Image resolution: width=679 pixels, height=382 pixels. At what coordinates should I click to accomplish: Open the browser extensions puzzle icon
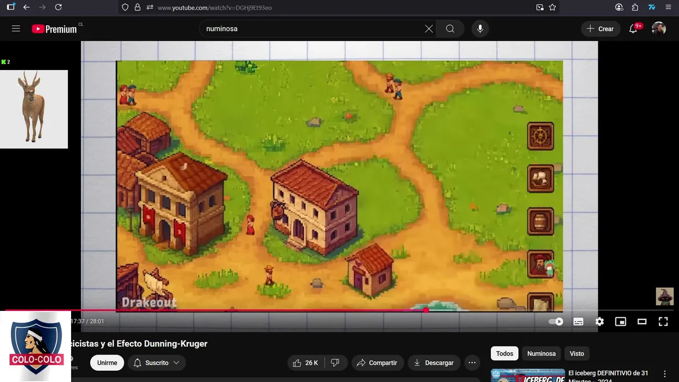coord(635,7)
